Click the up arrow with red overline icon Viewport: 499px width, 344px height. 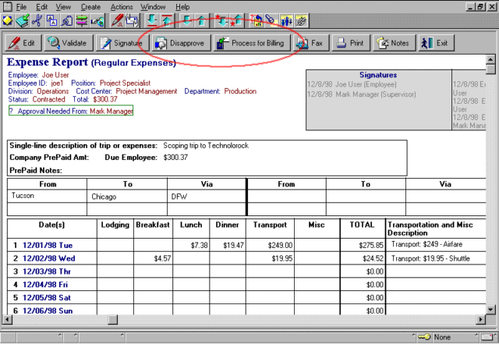[x=167, y=21]
